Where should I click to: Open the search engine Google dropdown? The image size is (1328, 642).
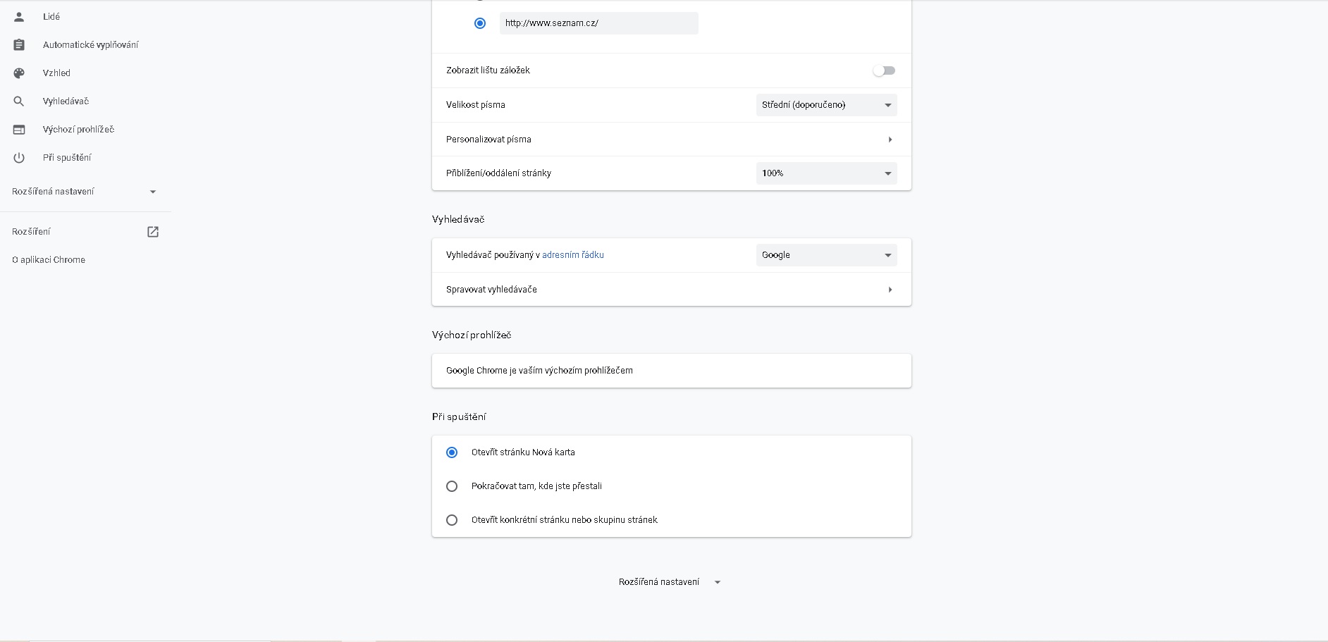pos(826,255)
